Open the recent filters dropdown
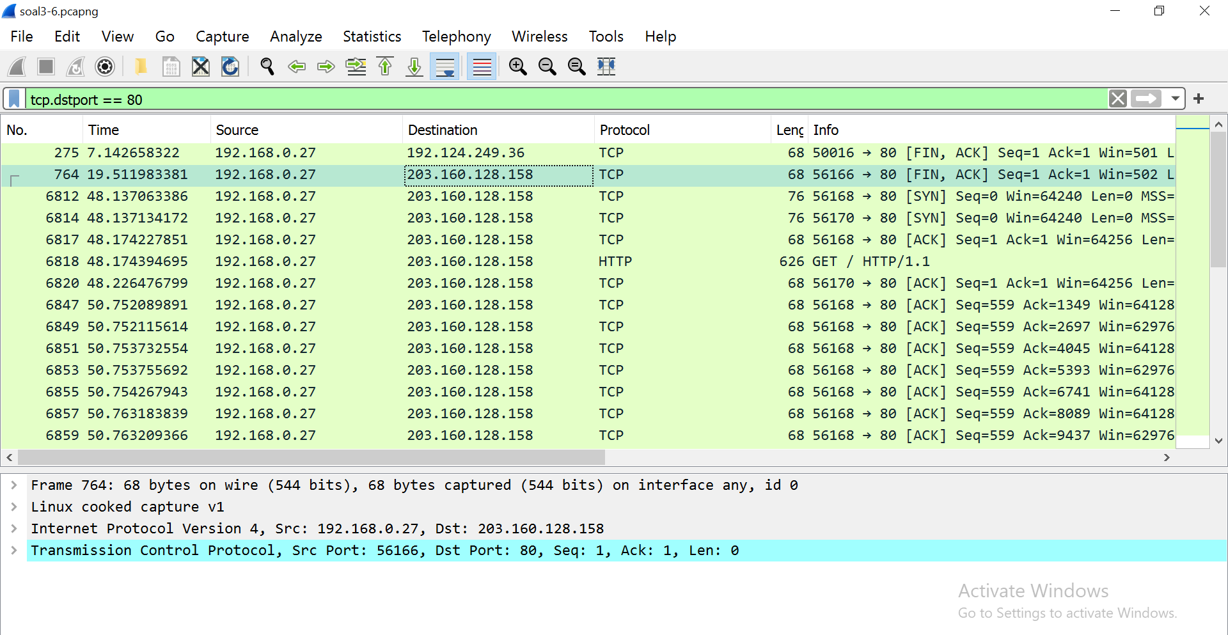This screenshot has height=635, width=1228. (1175, 99)
